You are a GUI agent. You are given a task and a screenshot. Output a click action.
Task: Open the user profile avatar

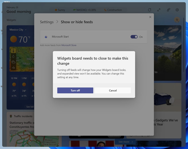[177, 20]
